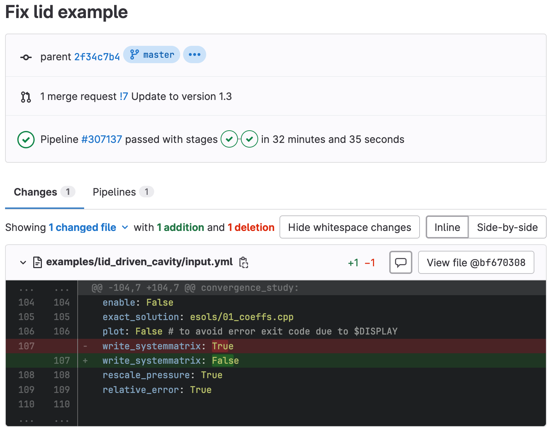
Task: Click the branch icon on master badge
Action: 134,54
